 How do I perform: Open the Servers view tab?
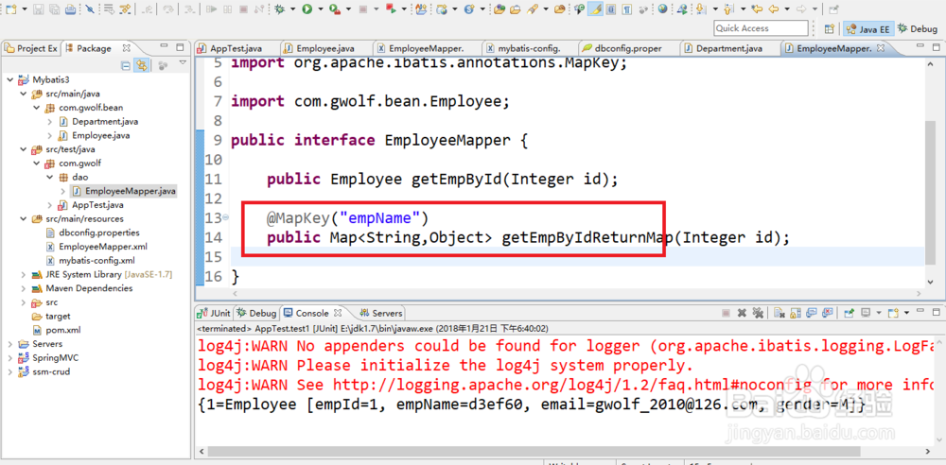pos(380,313)
